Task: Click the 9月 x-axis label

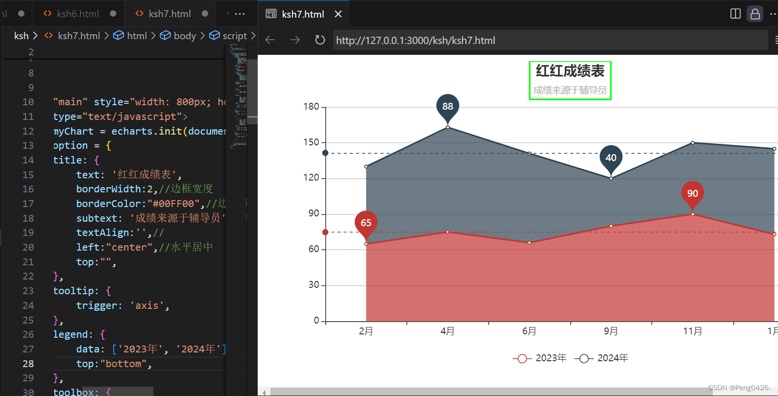Action: [x=611, y=331]
